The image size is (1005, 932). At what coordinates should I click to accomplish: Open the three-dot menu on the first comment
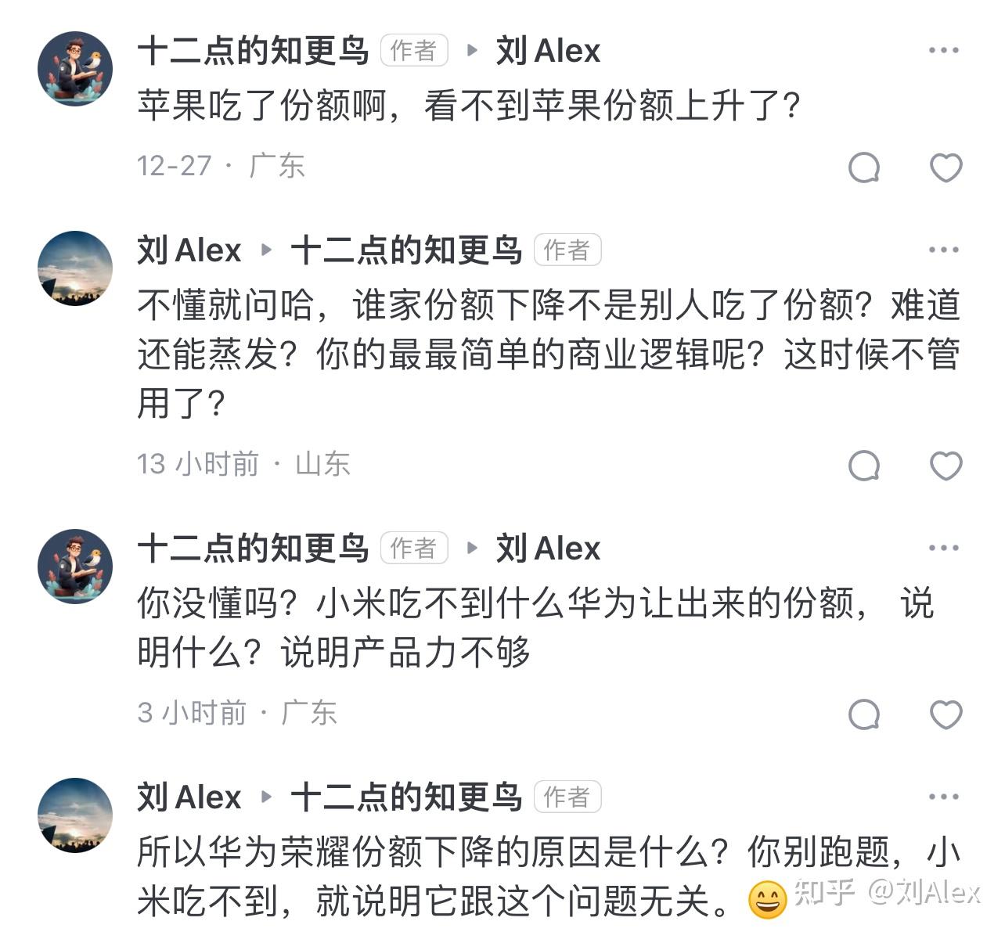pos(943,51)
